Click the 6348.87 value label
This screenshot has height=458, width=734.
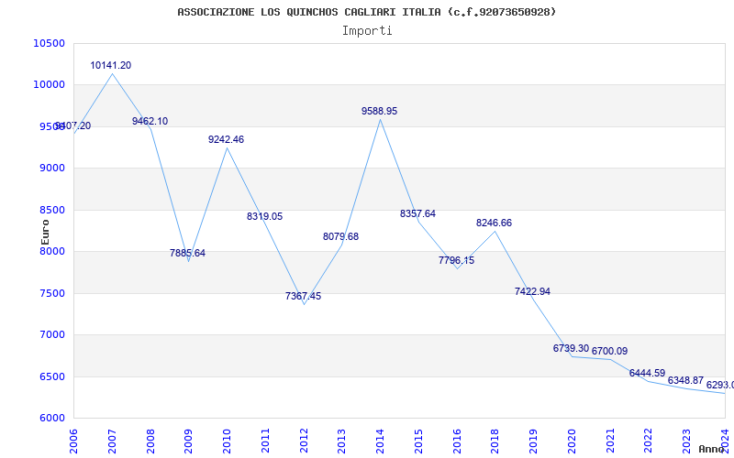[685, 380]
